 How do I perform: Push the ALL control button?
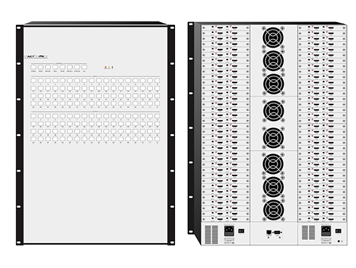tap(84, 67)
